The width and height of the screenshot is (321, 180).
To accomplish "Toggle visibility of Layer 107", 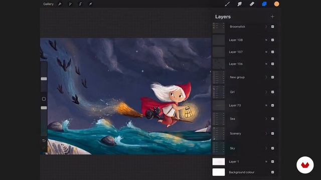I will click(272, 52).
